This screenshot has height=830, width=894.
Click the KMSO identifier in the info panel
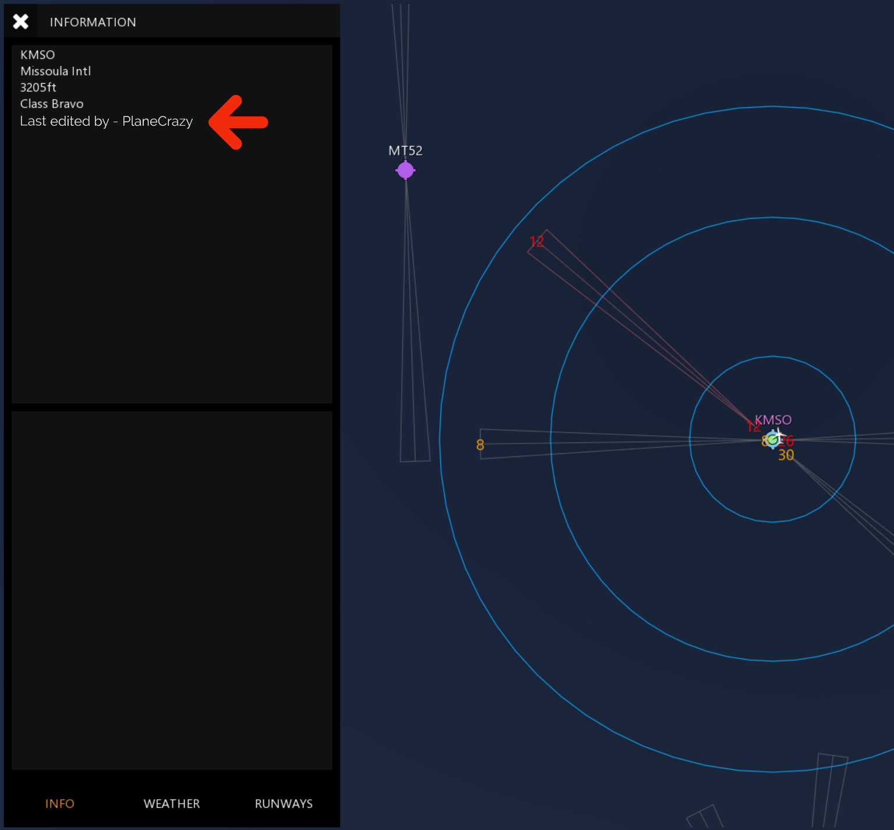38,55
